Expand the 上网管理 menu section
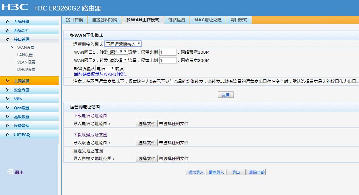Image resolution: width=359 pixels, height=195 pixels. pos(29,81)
